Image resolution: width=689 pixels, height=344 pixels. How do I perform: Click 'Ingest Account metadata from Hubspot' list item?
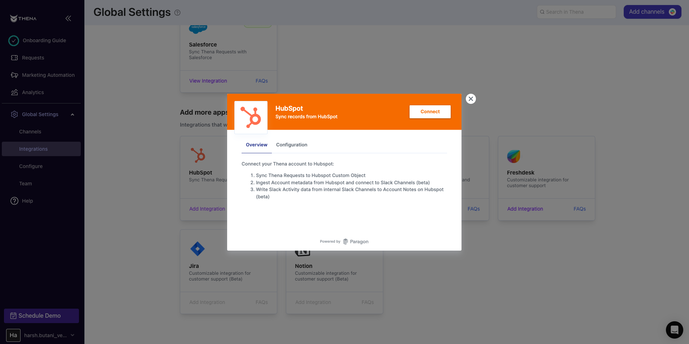pos(343,183)
